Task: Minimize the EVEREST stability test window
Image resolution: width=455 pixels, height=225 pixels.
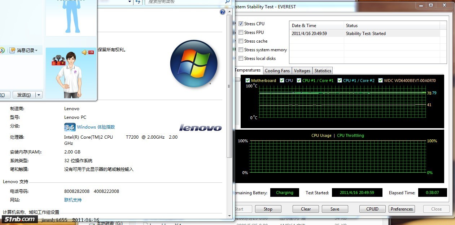Action: click(421, 5)
